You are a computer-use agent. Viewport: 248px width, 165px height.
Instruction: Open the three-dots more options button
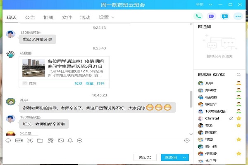tap(238, 16)
